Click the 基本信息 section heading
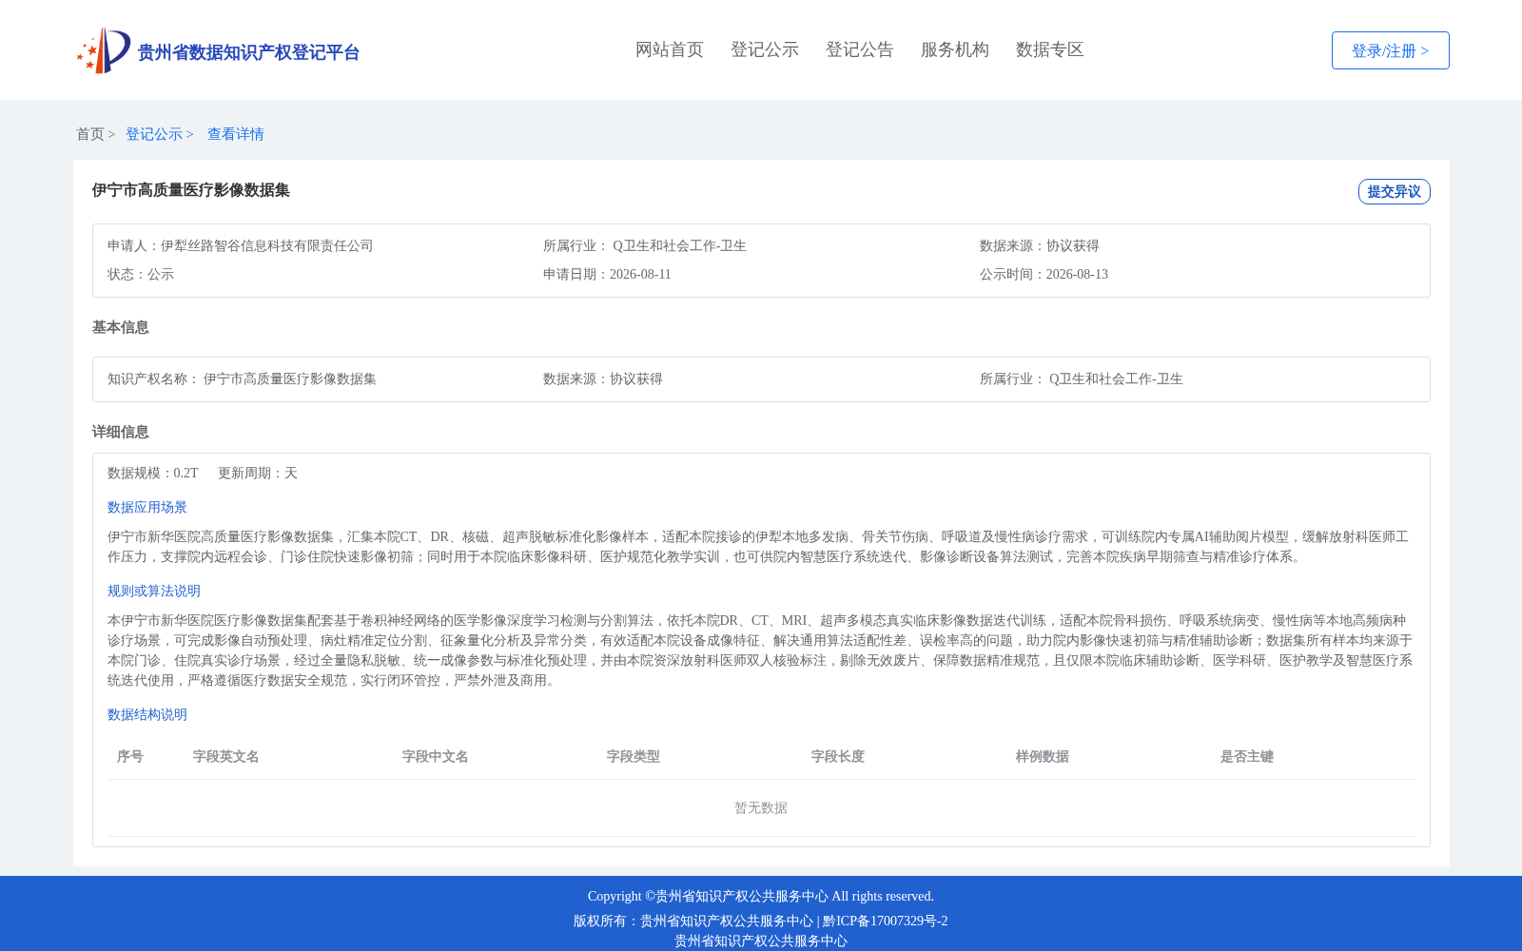The height and width of the screenshot is (951, 1522). click(121, 327)
